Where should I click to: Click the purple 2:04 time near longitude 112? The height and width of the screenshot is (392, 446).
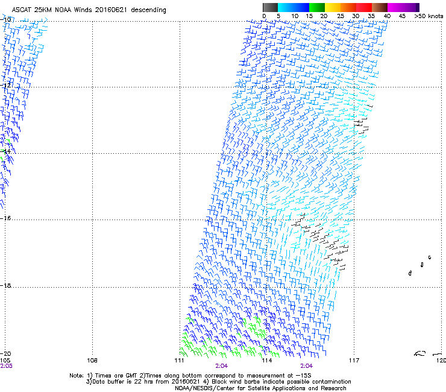[222, 366]
